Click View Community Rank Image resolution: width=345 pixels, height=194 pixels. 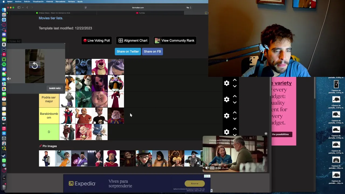(x=175, y=40)
